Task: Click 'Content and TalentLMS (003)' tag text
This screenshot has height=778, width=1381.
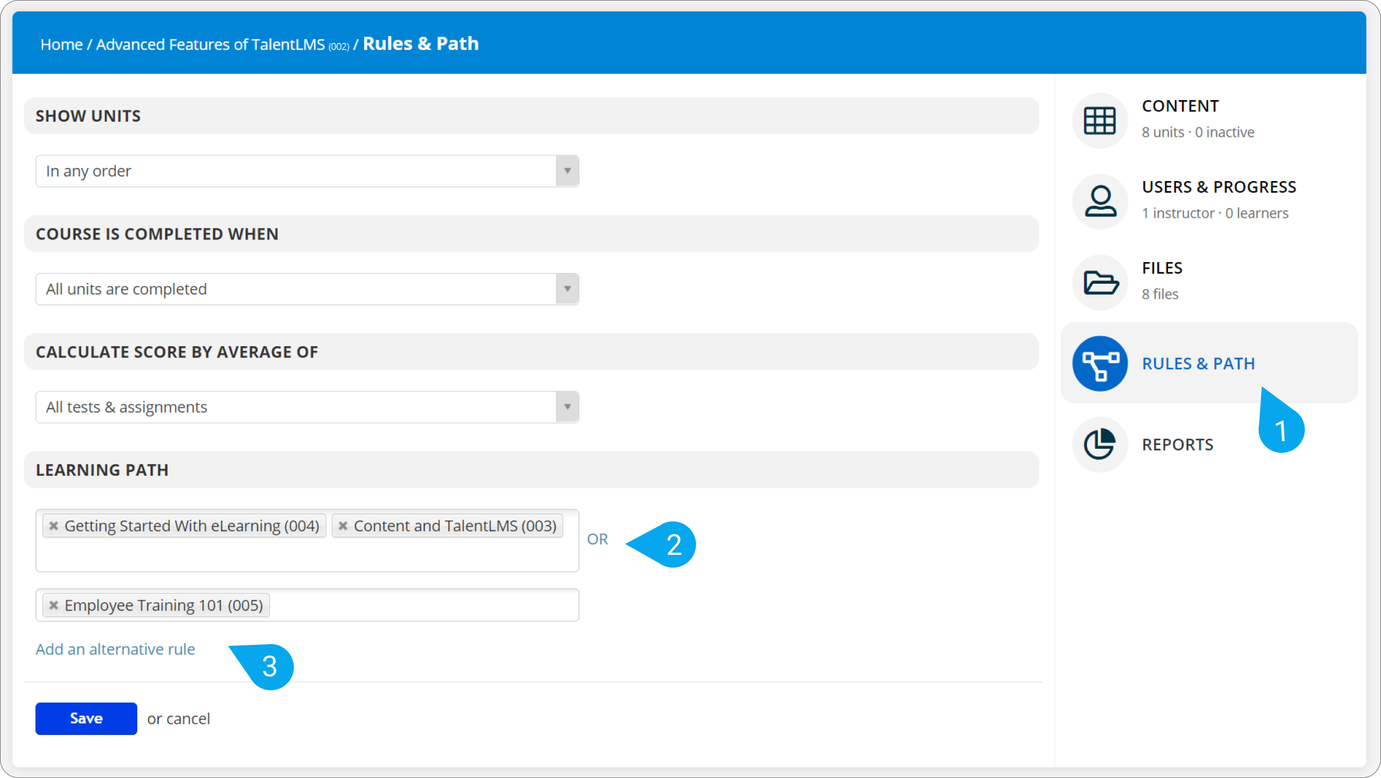Action: [455, 526]
